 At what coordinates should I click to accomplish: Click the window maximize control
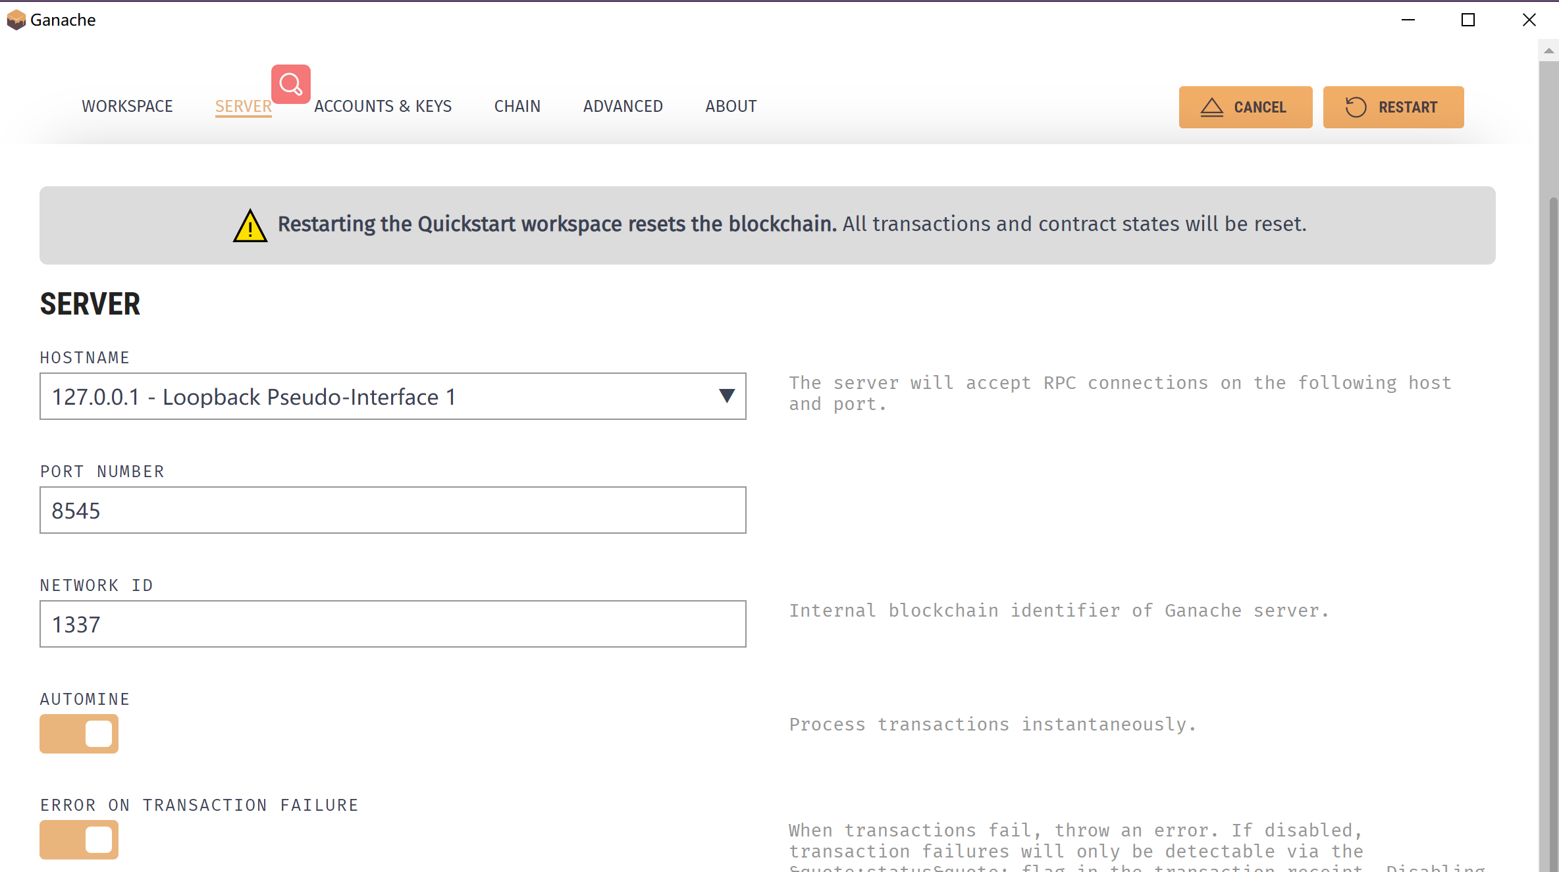coord(1467,20)
